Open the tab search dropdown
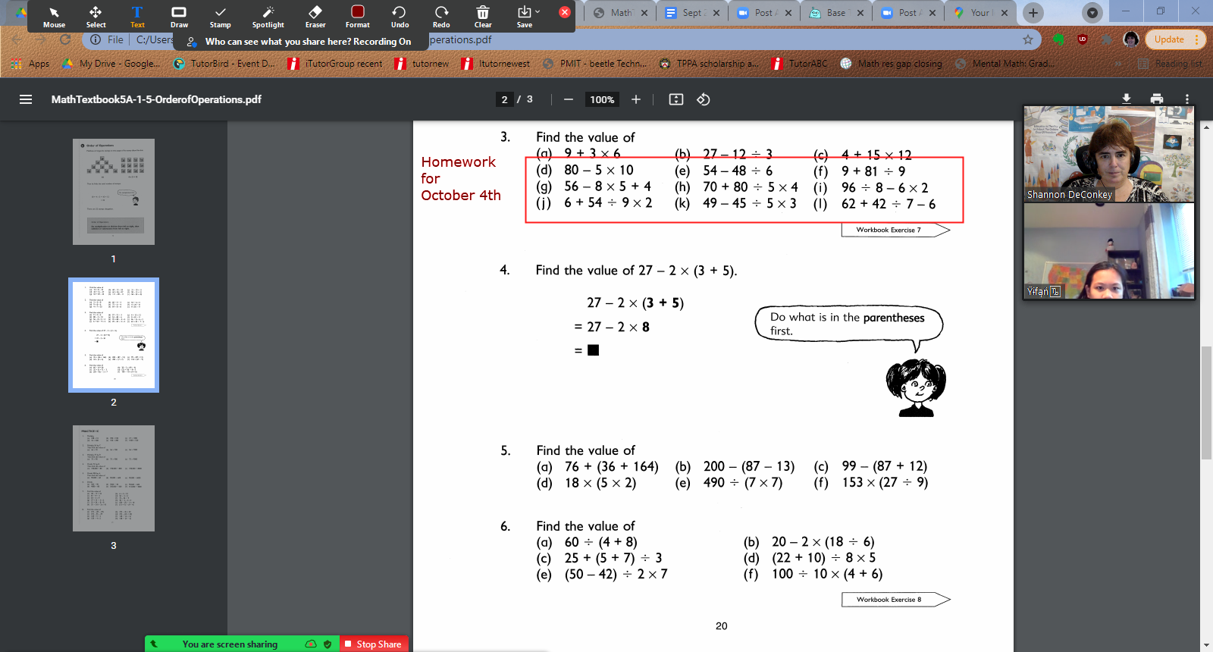1213x652 pixels. point(1092,13)
